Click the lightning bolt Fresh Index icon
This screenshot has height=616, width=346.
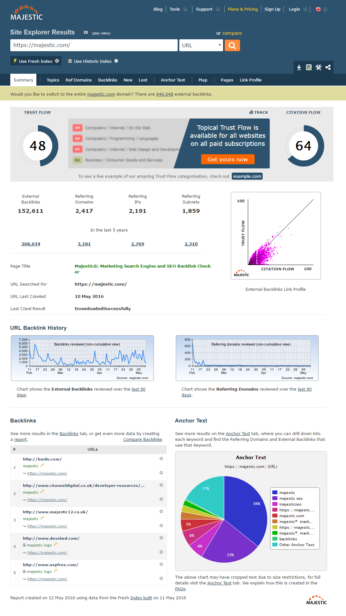tap(15, 61)
